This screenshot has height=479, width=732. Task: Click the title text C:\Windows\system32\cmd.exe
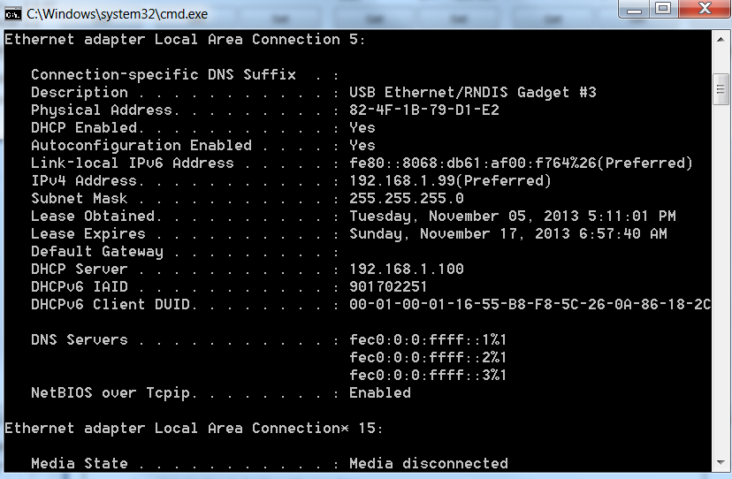118,14
